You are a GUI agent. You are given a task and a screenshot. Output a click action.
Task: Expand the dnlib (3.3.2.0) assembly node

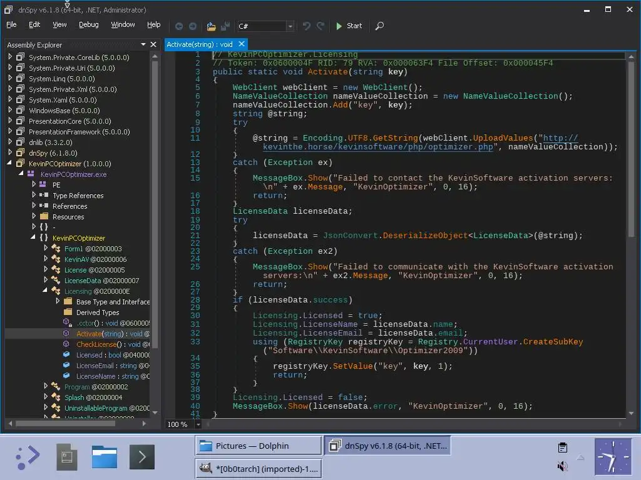(x=10, y=142)
